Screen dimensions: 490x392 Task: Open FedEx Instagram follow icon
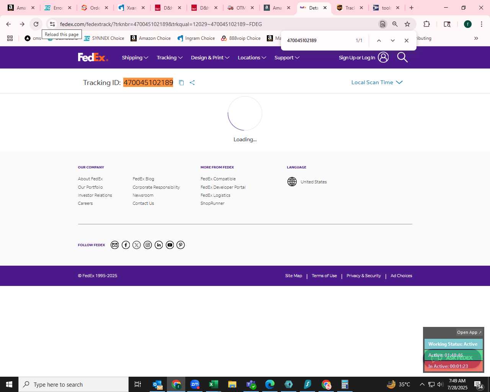148,245
